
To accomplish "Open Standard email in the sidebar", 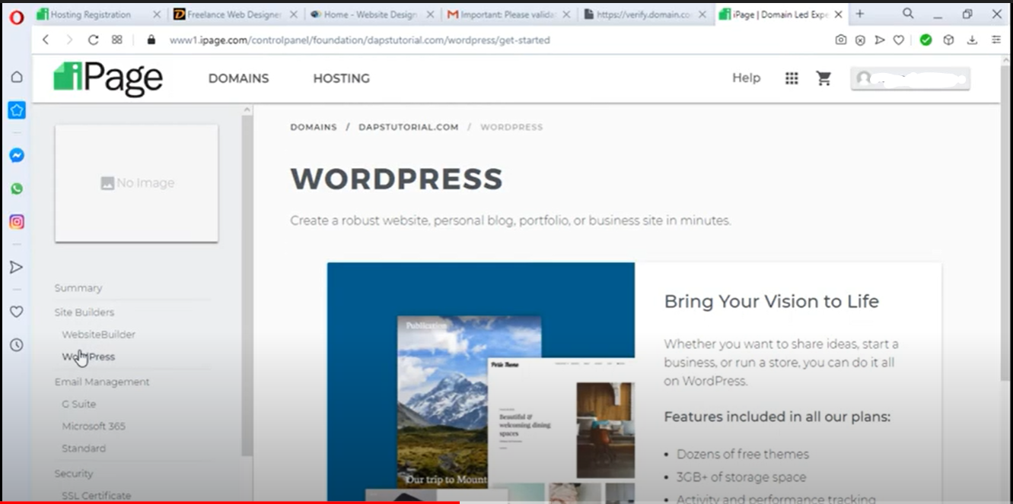I will [84, 449].
